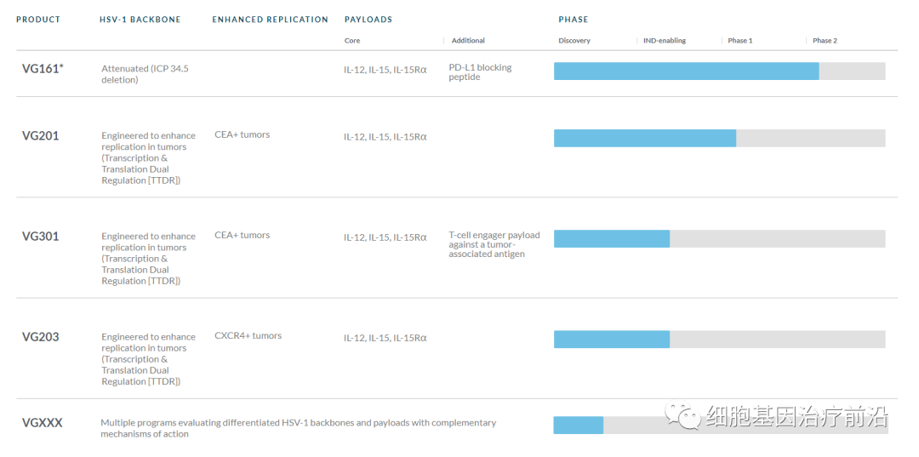Screen dimensions: 919x457
Task: Select the PHASE column header
Action: coord(573,20)
